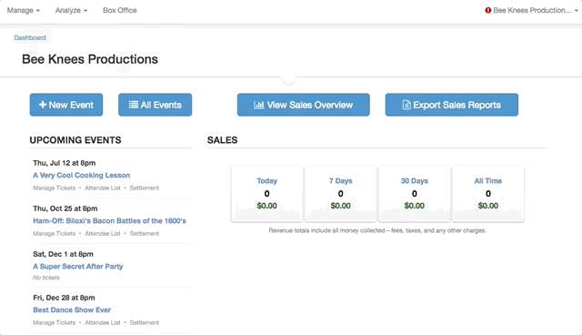Click the 'Sat, Dec 1 at 8pm' date text
The height and width of the screenshot is (335, 582).
[63, 254]
